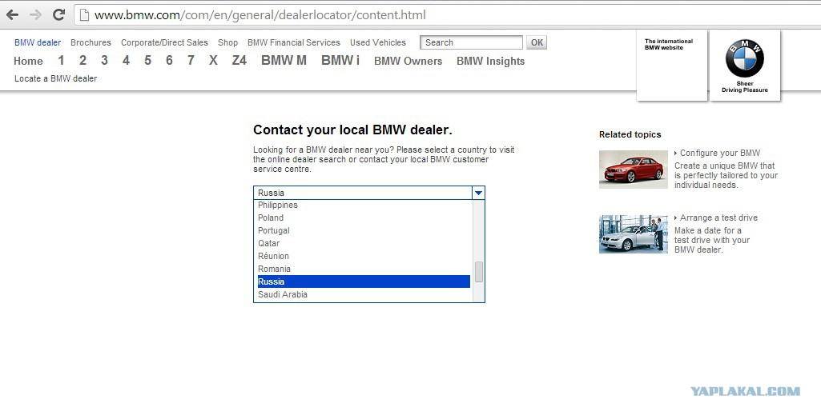
Task: Click the country list scrollbar thumb
Action: pos(478,272)
